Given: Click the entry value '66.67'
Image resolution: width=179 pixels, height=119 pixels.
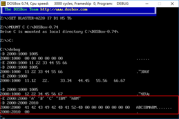Looking at the screenshot, I should [x=119, y=81].
